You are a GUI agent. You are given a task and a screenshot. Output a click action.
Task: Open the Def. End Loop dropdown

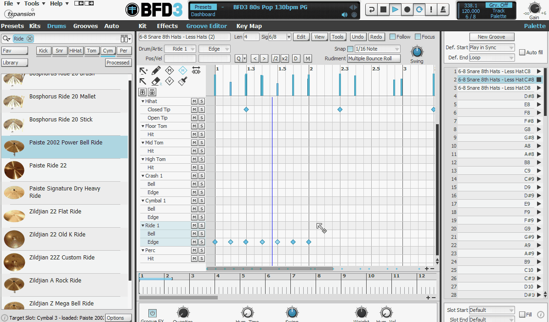click(492, 58)
